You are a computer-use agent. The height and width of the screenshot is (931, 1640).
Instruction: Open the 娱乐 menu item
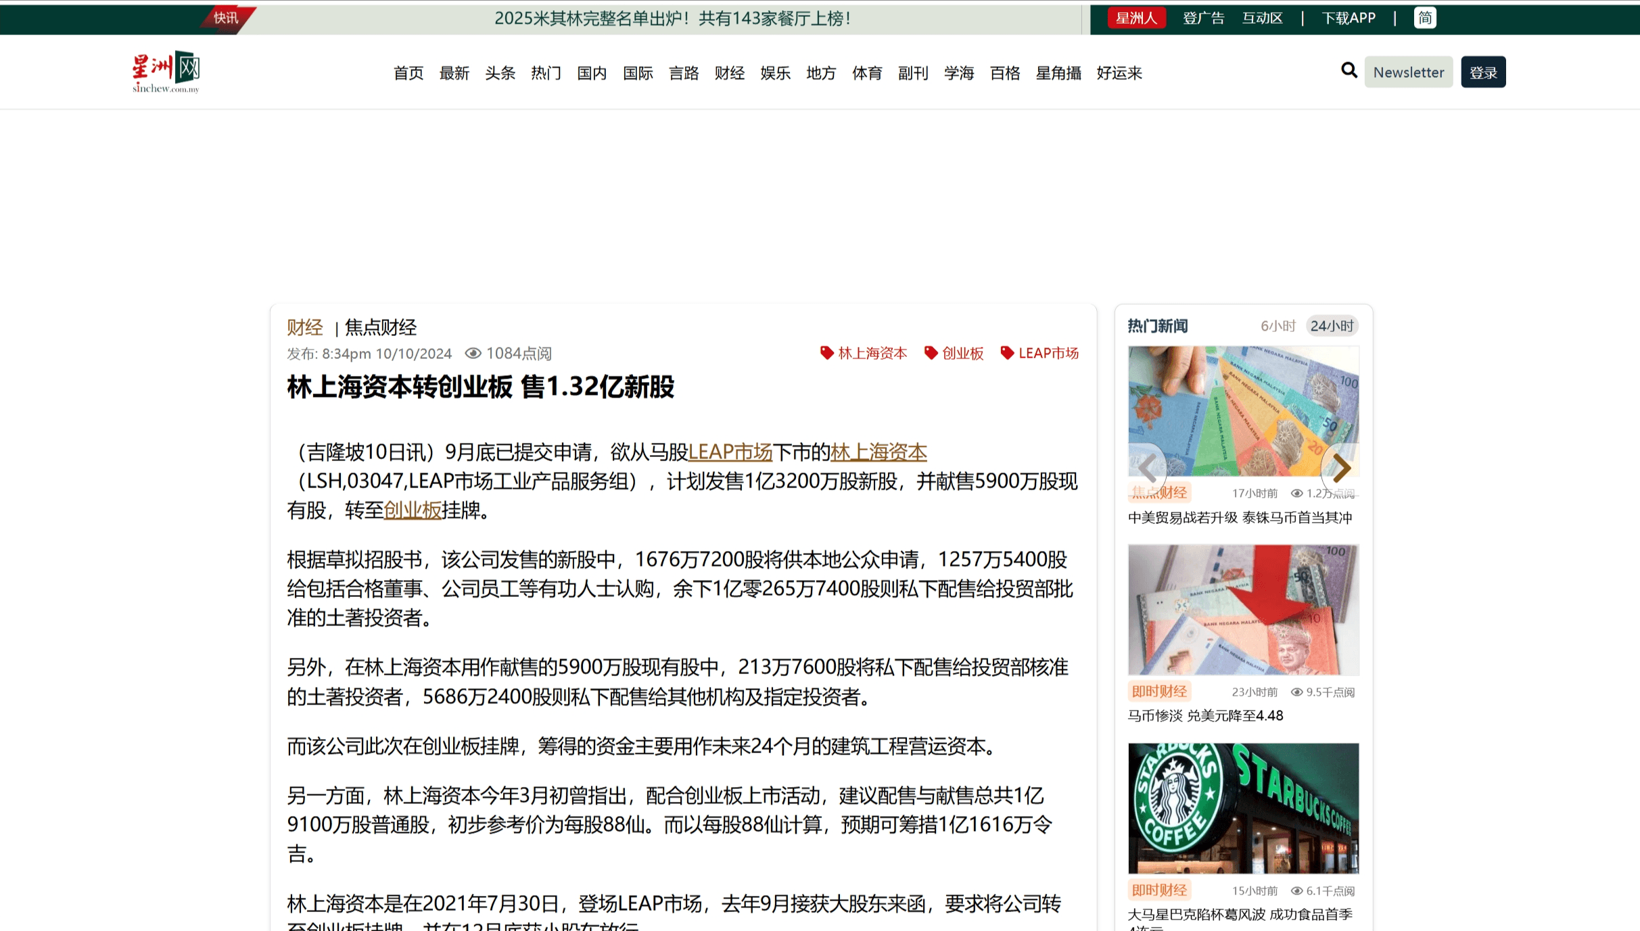[x=775, y=73]
